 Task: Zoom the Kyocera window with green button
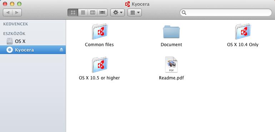19,4
